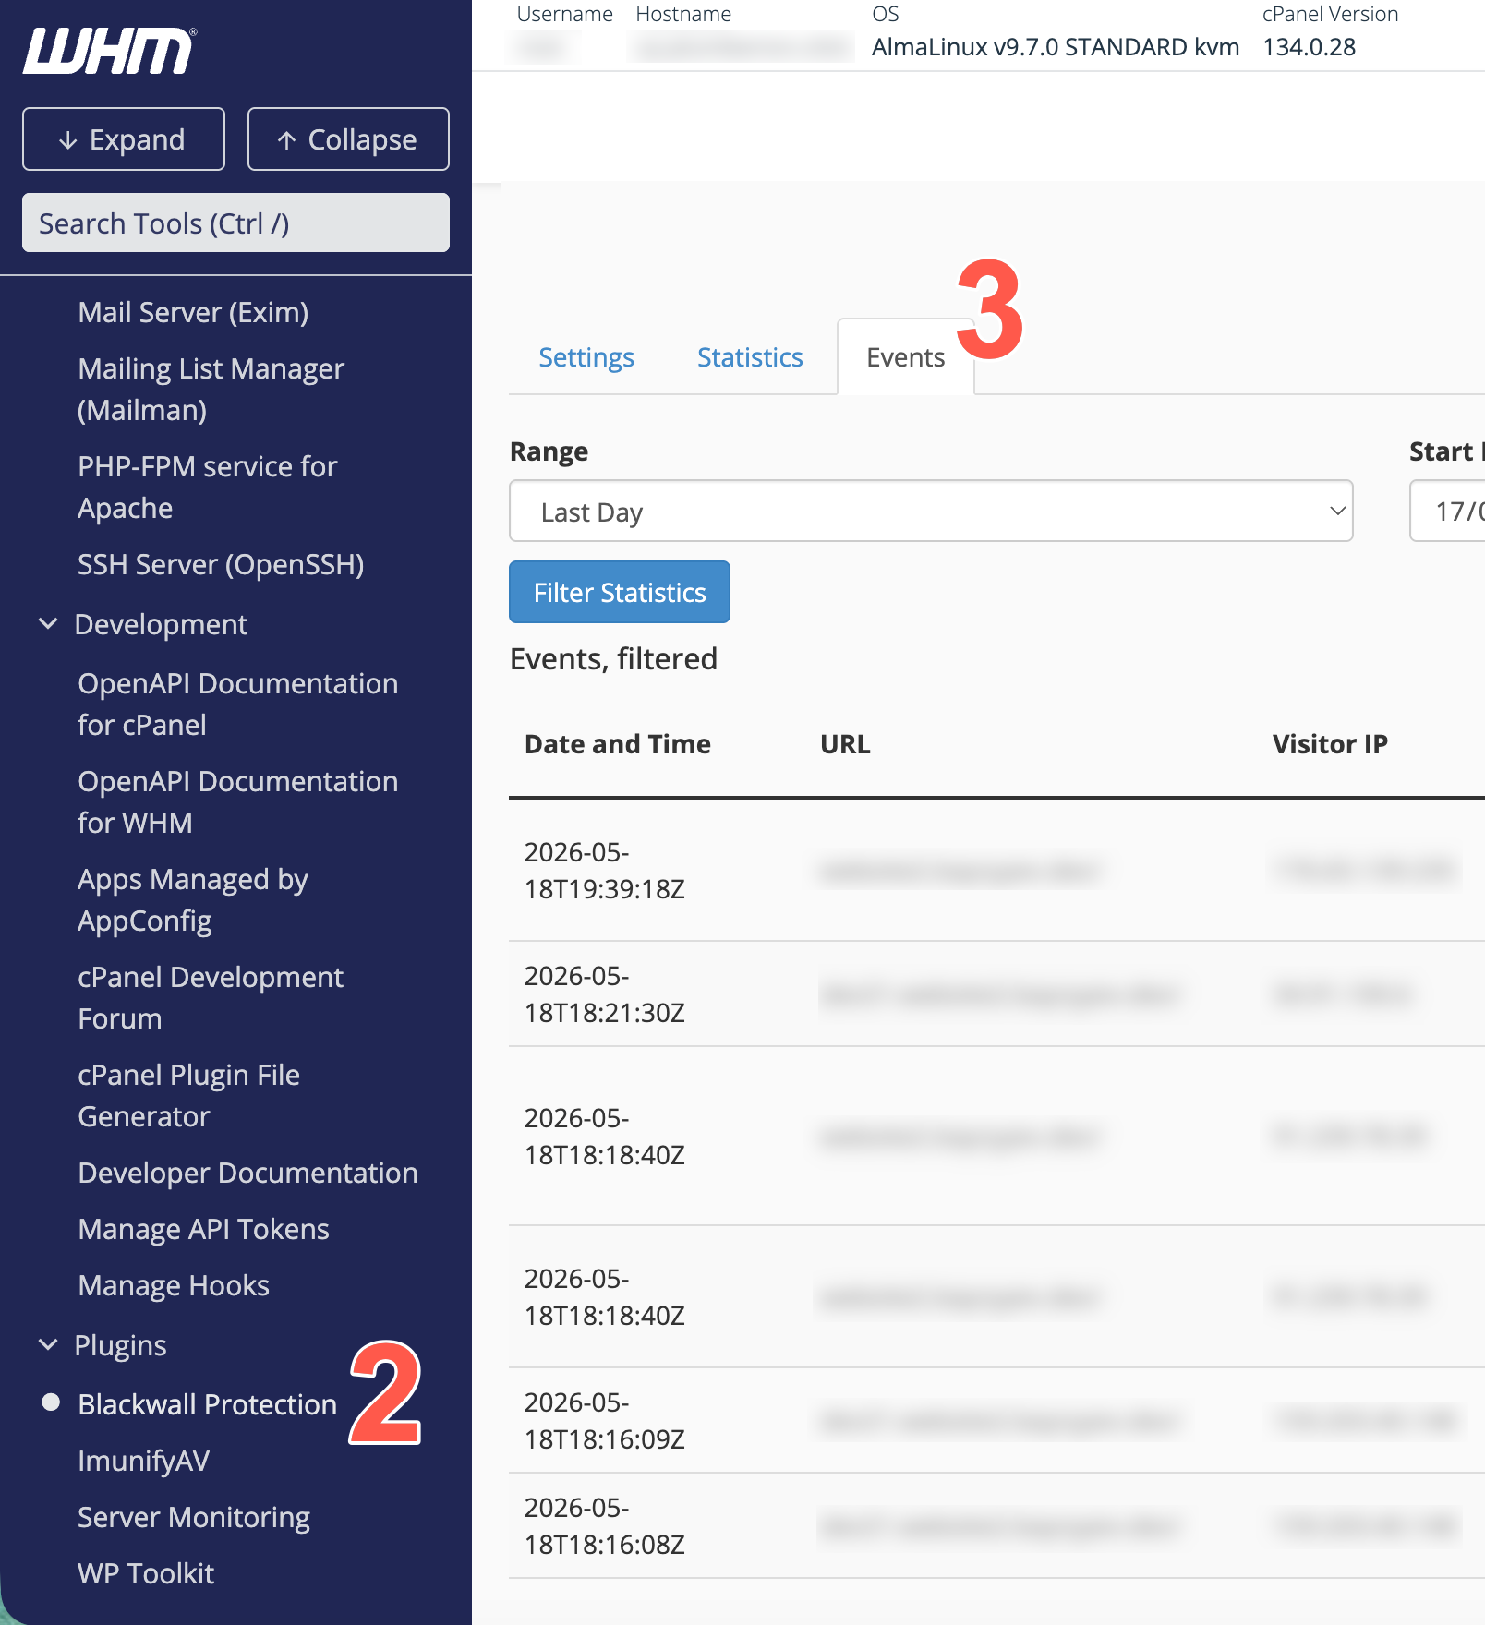Collapse the Plugins section chevron
This screenshot has width=1485, height=1625.
point(48,1345)
